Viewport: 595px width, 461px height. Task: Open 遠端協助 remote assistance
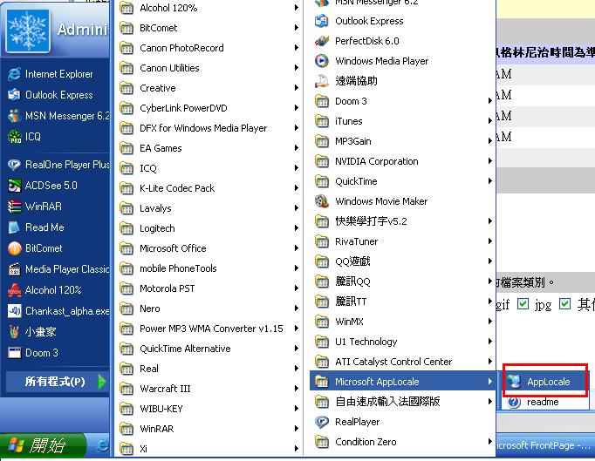click(x=402, y=81)
